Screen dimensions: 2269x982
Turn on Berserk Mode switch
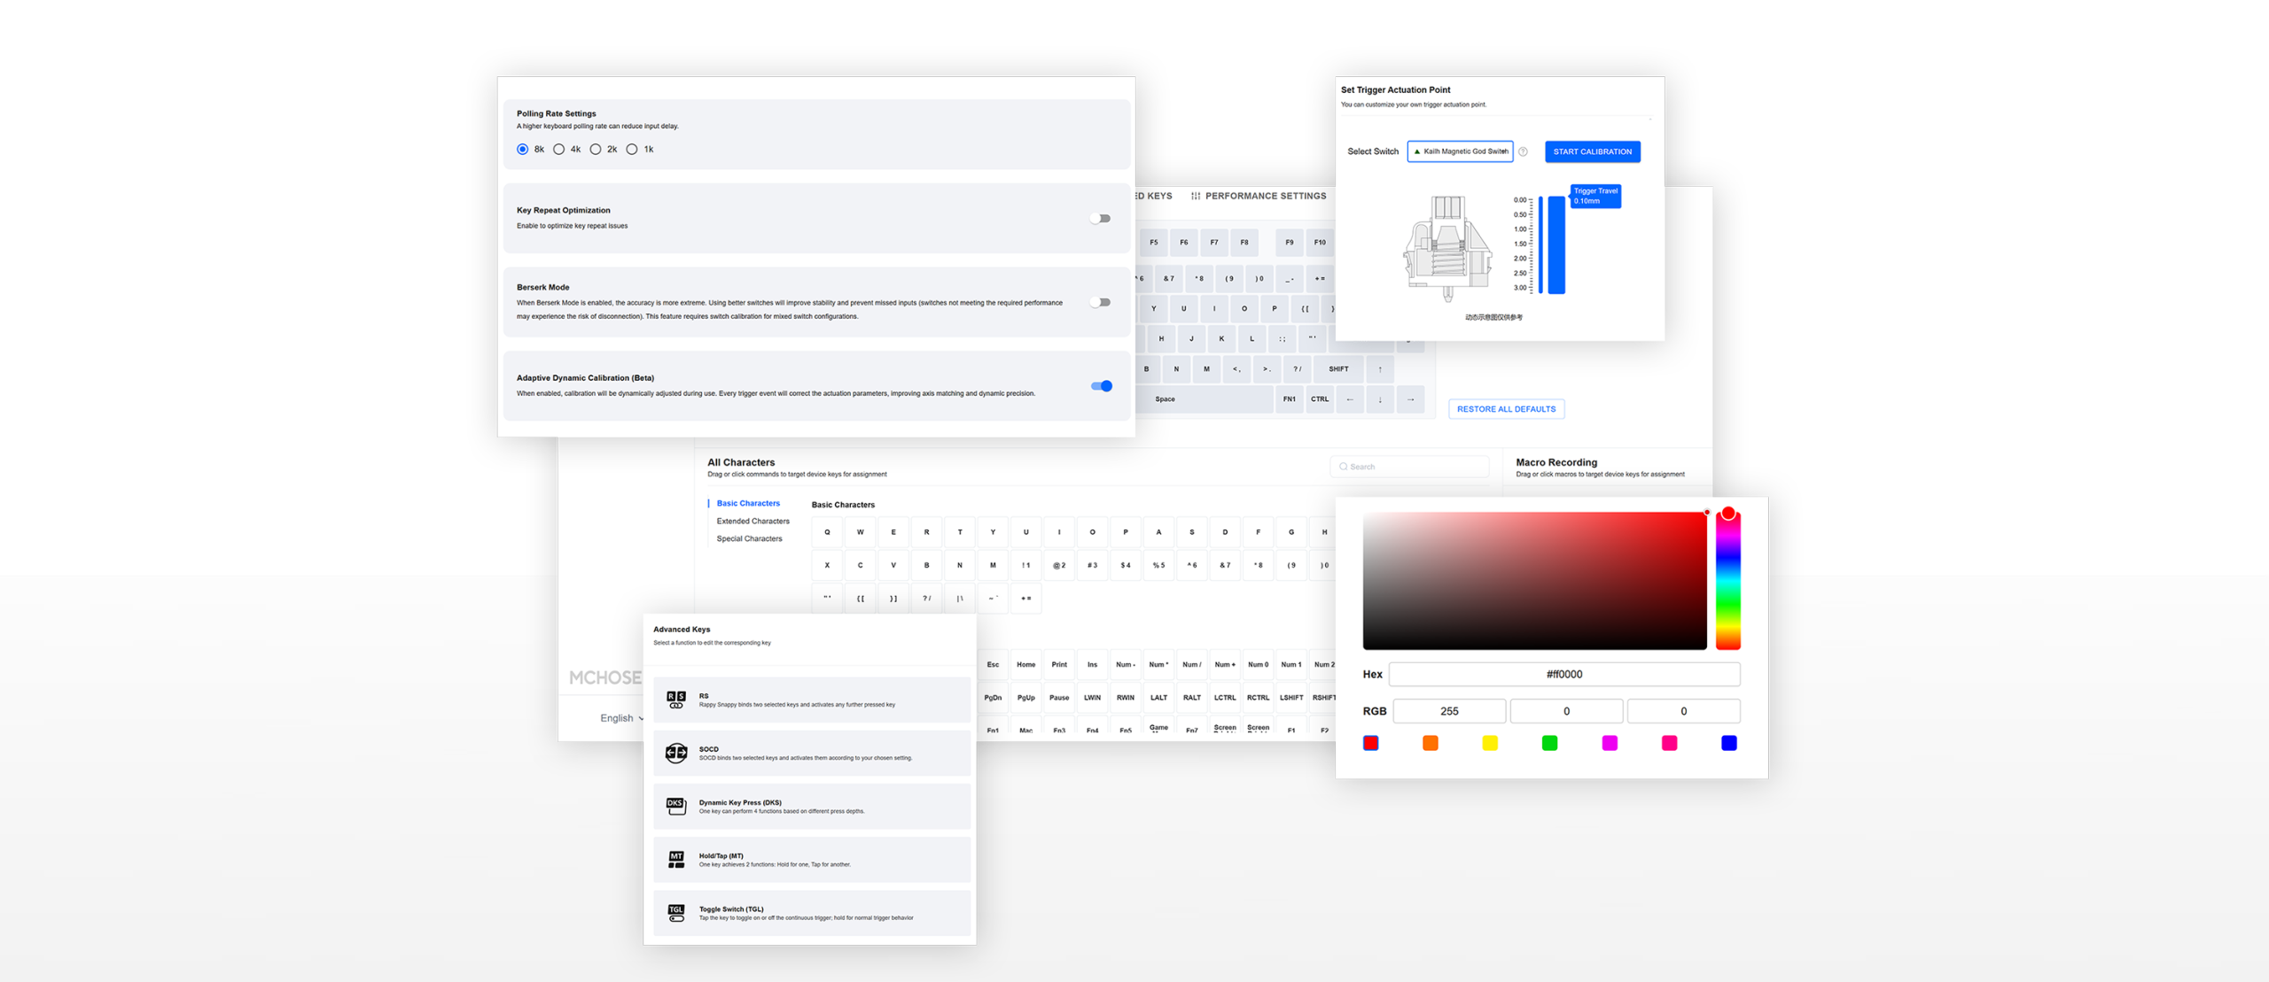coord(1100,303)
